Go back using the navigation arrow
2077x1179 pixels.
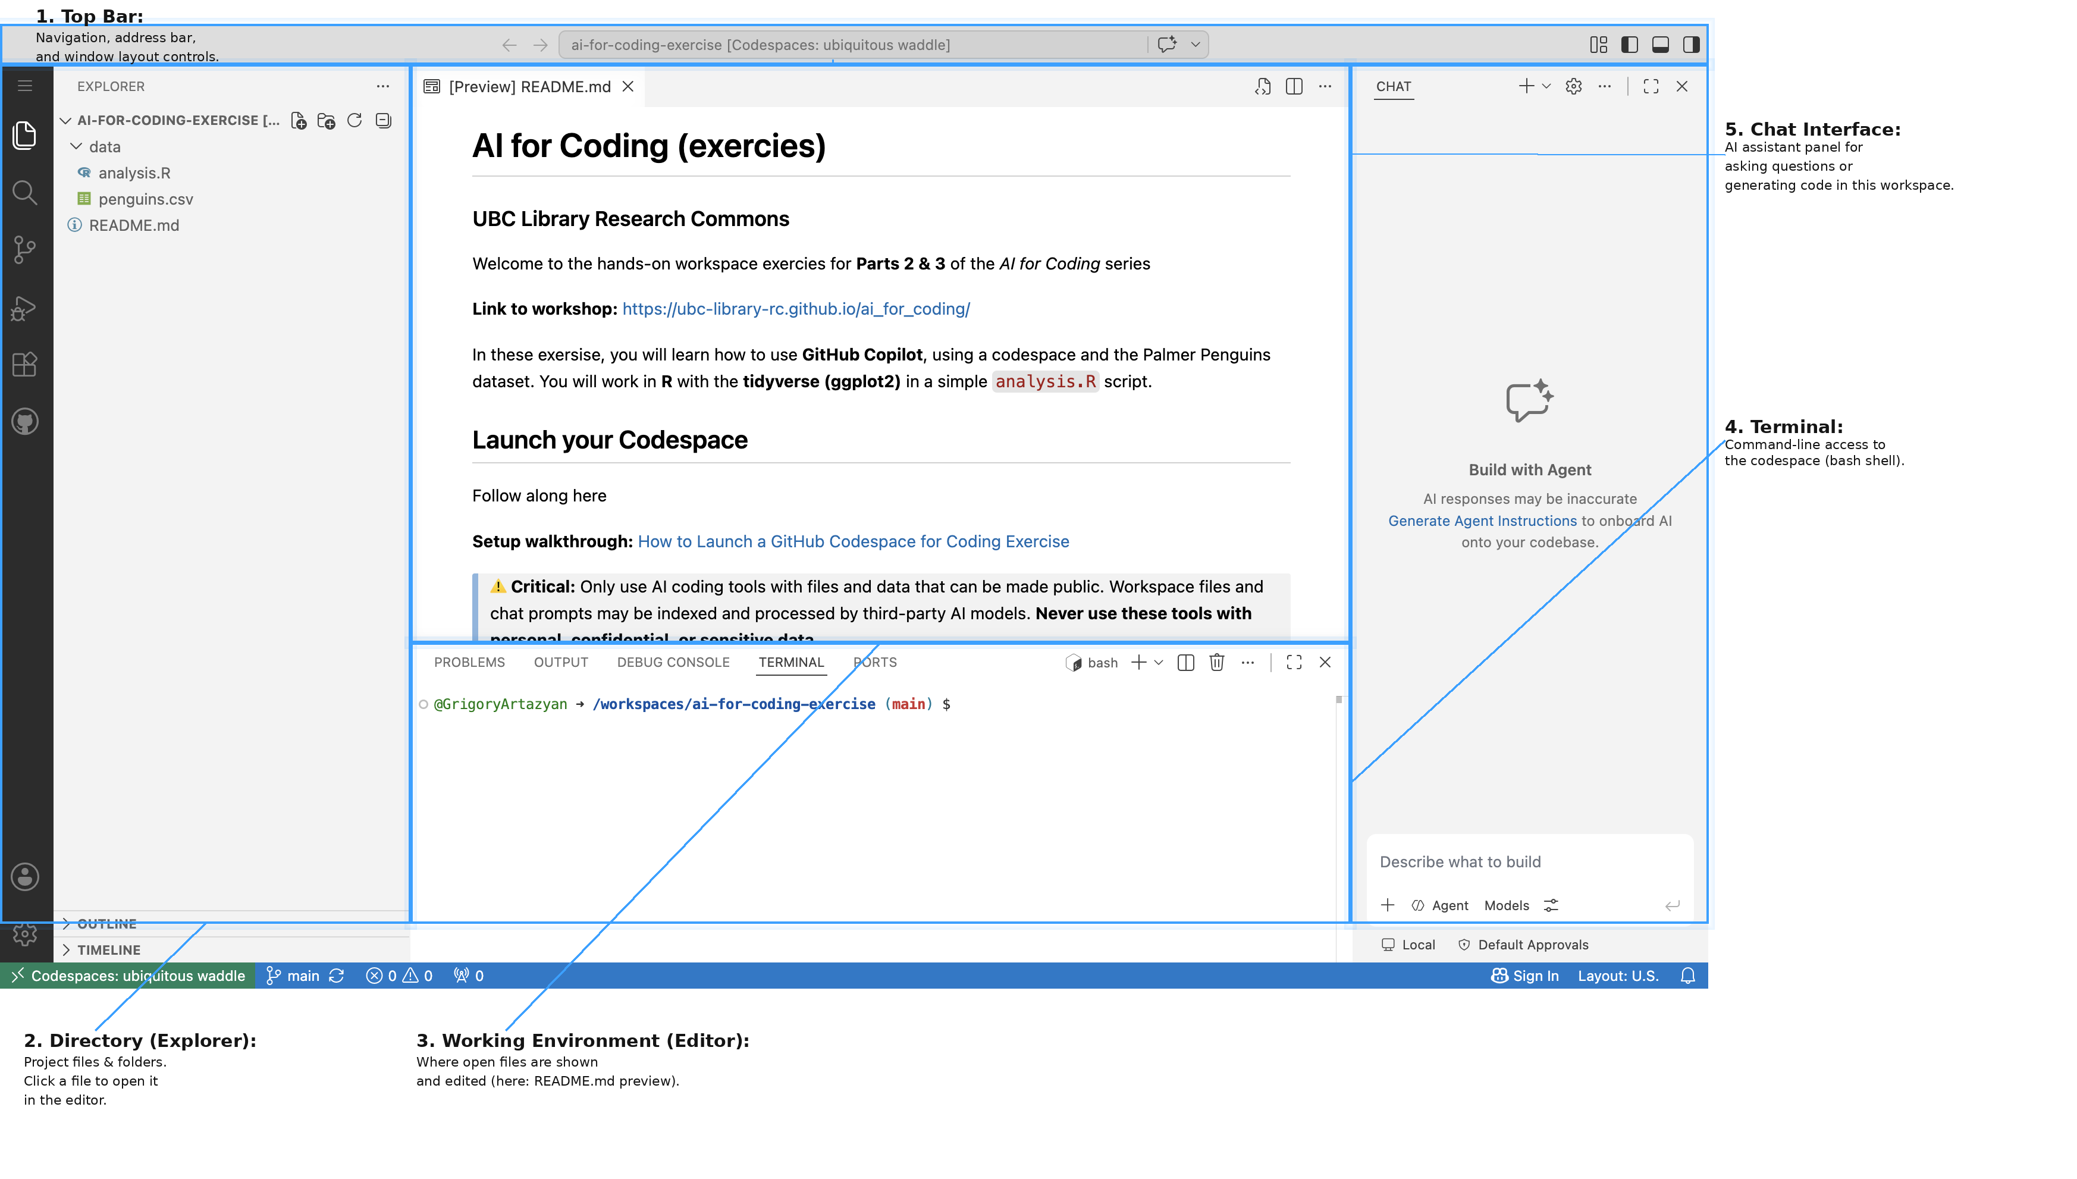coord(509,45)
